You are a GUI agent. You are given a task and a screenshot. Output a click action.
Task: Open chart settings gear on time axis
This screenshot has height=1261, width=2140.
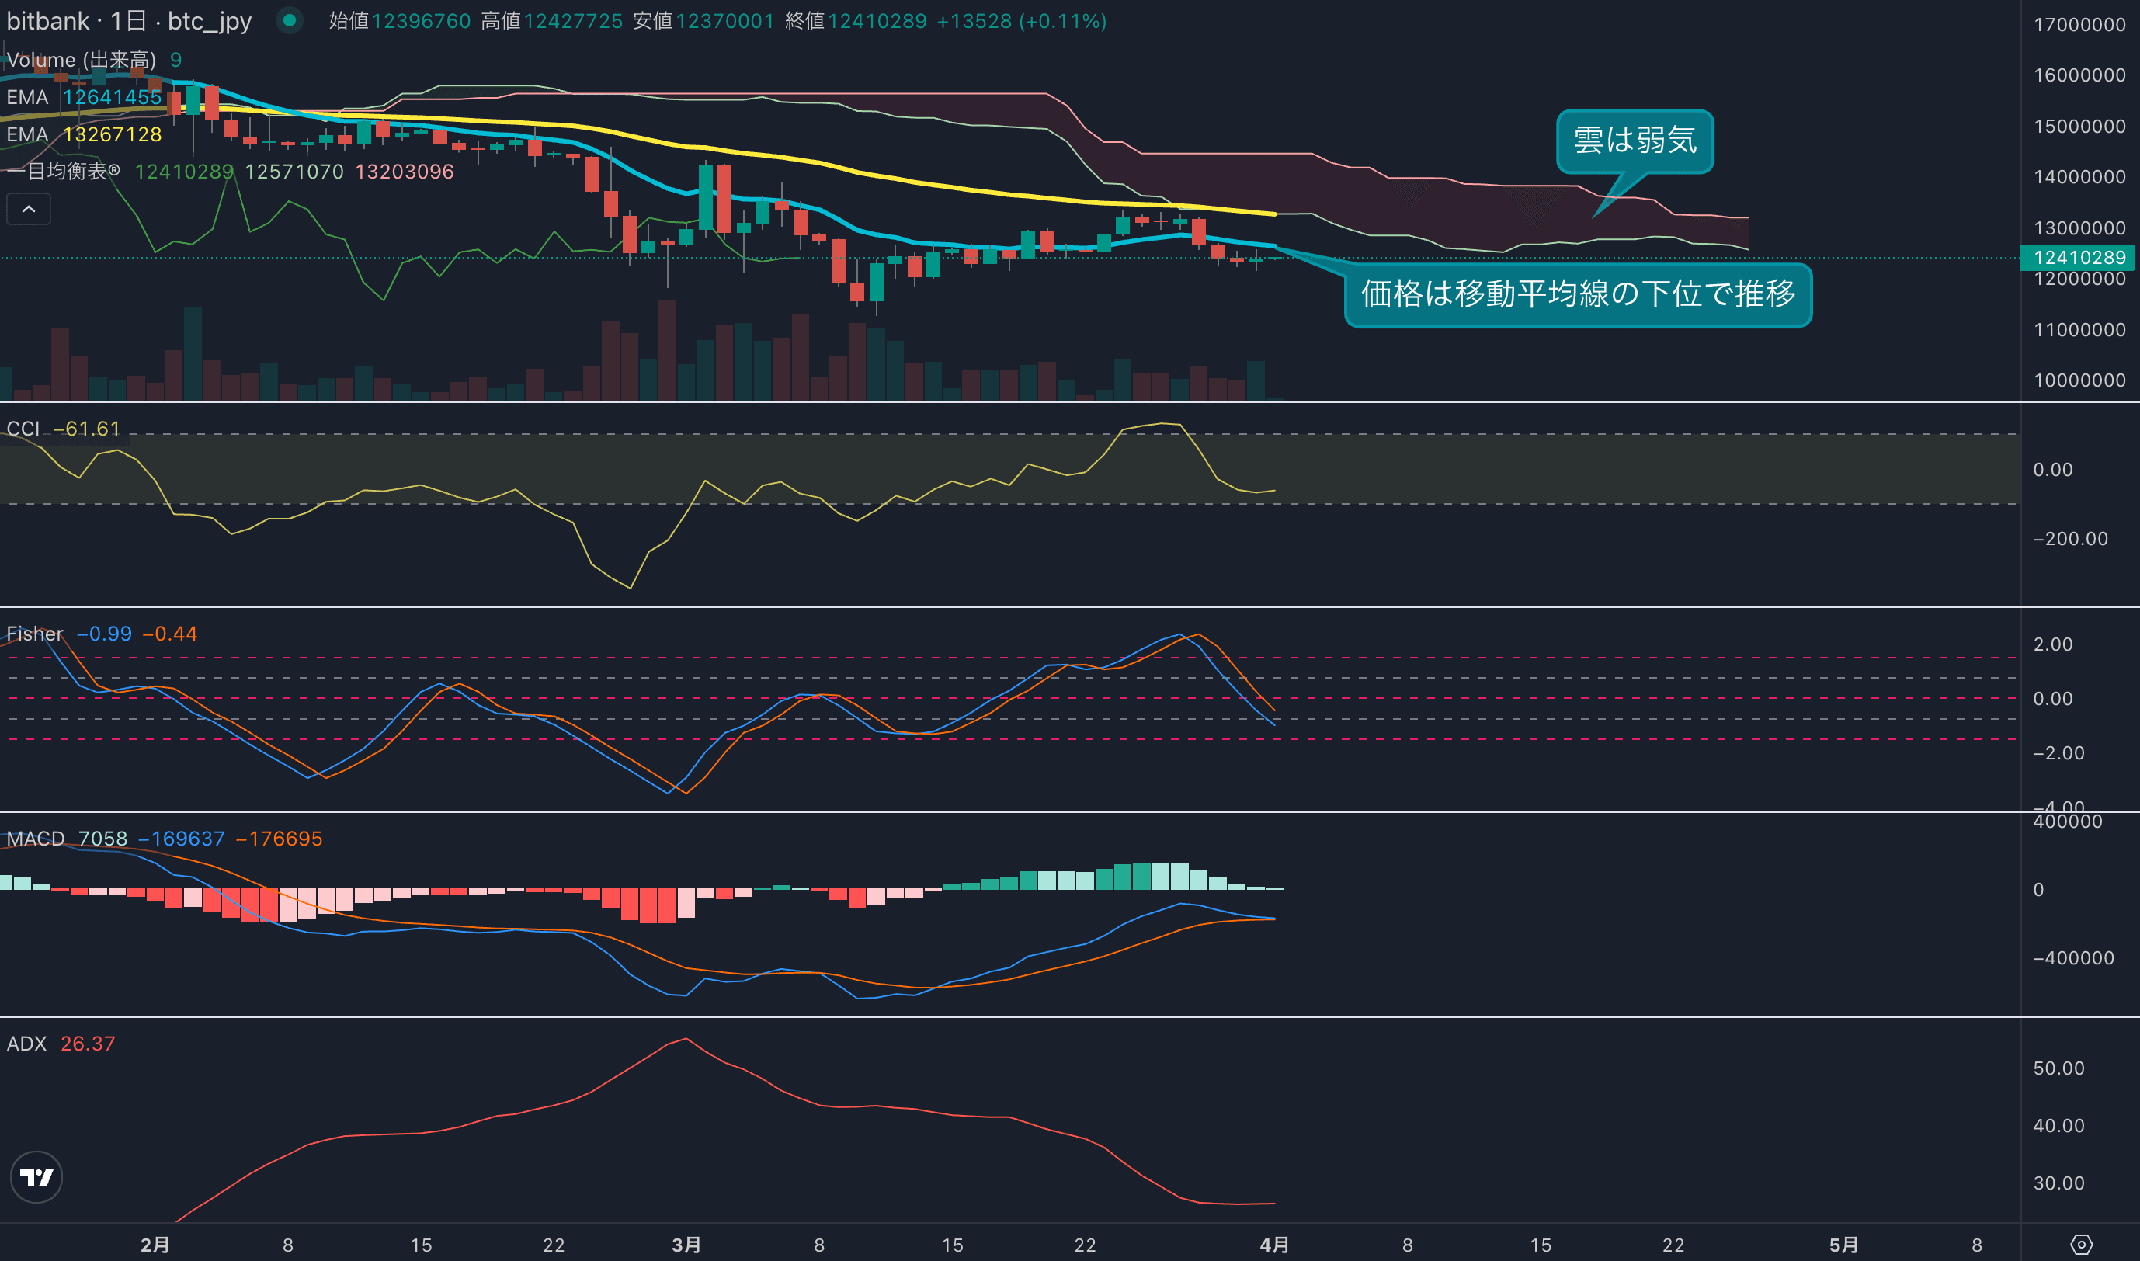[x=2080, y=1245]
